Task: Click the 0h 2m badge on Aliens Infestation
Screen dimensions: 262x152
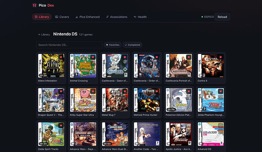Action: tap(43, 75)
